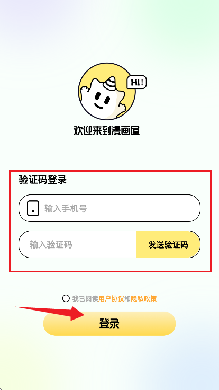Click the 和 text between the links

click(x=127, y=298)
